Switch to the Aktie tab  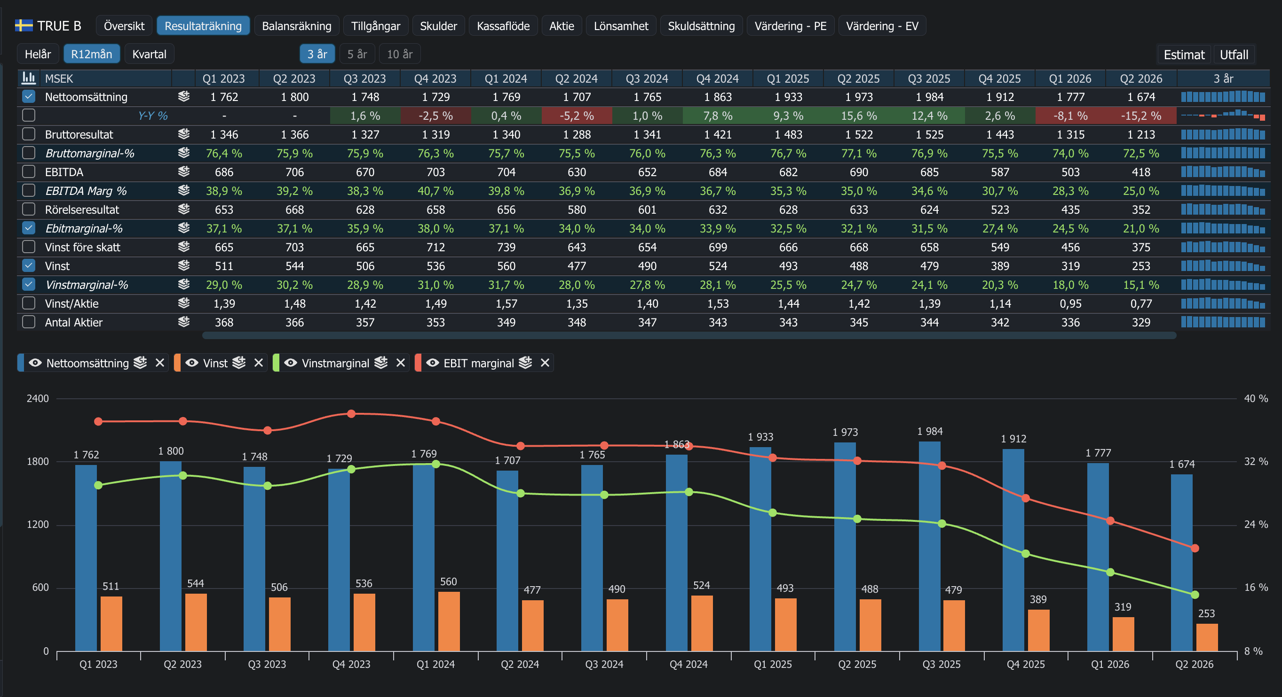coord(562,26)
